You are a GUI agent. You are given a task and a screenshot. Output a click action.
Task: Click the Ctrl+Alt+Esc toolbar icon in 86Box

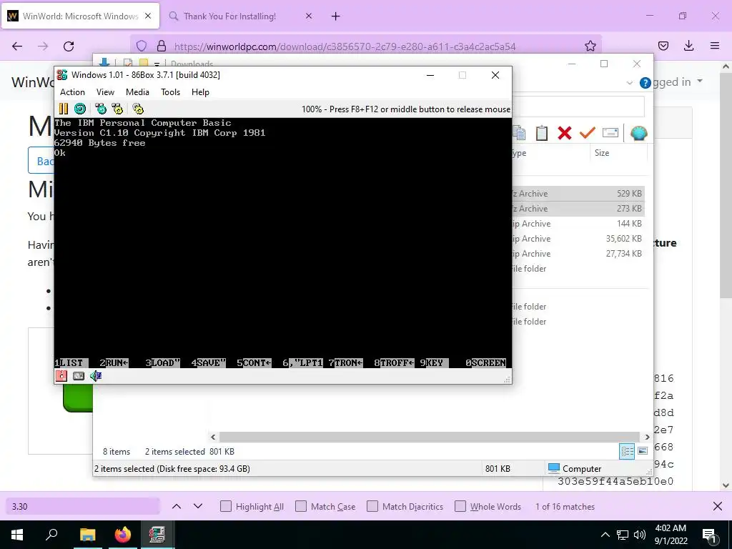pyautogui.click(x=118, y=109)
